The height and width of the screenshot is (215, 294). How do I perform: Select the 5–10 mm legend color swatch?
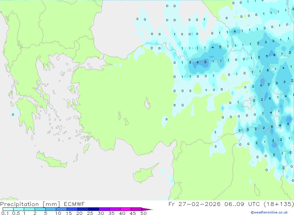(51, 209)
